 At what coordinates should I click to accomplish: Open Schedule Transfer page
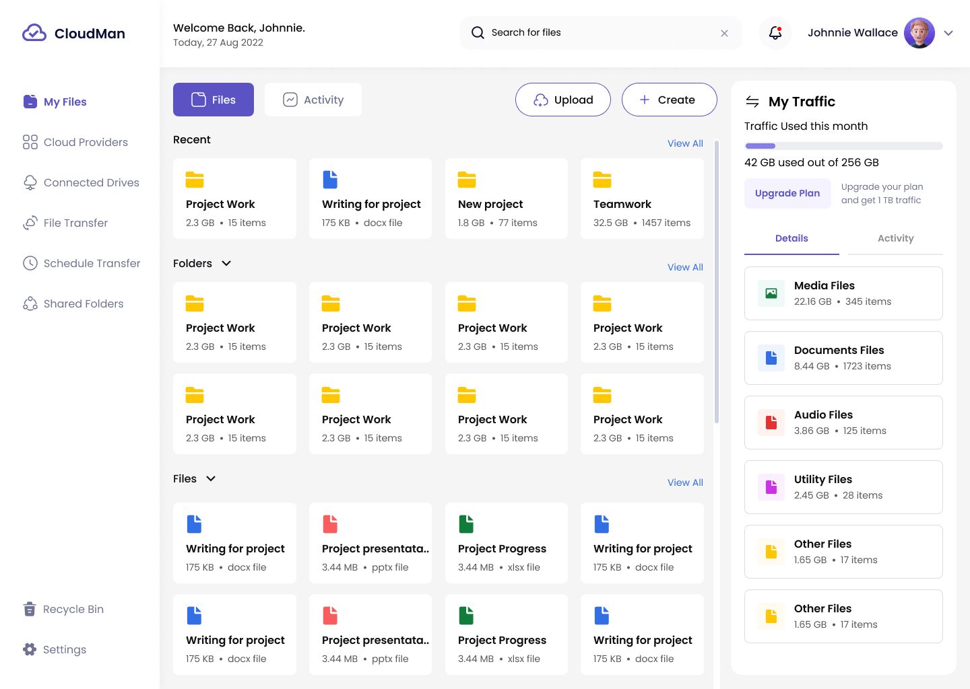pyautogui.click(x=92, y=263)
